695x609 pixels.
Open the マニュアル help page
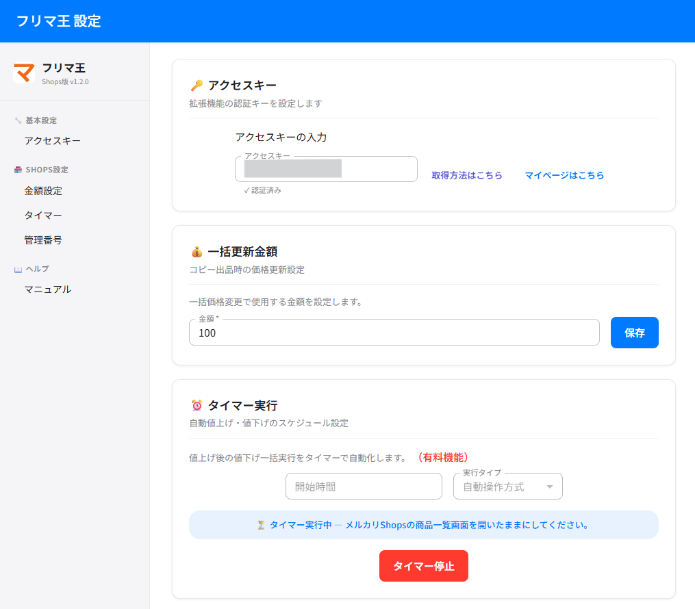48,289
